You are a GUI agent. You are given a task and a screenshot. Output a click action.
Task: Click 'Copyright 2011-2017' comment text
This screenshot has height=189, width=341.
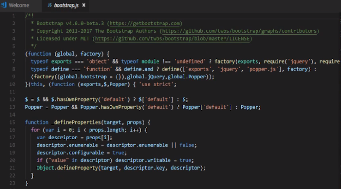pyautogui.click(x=64, y=31)
